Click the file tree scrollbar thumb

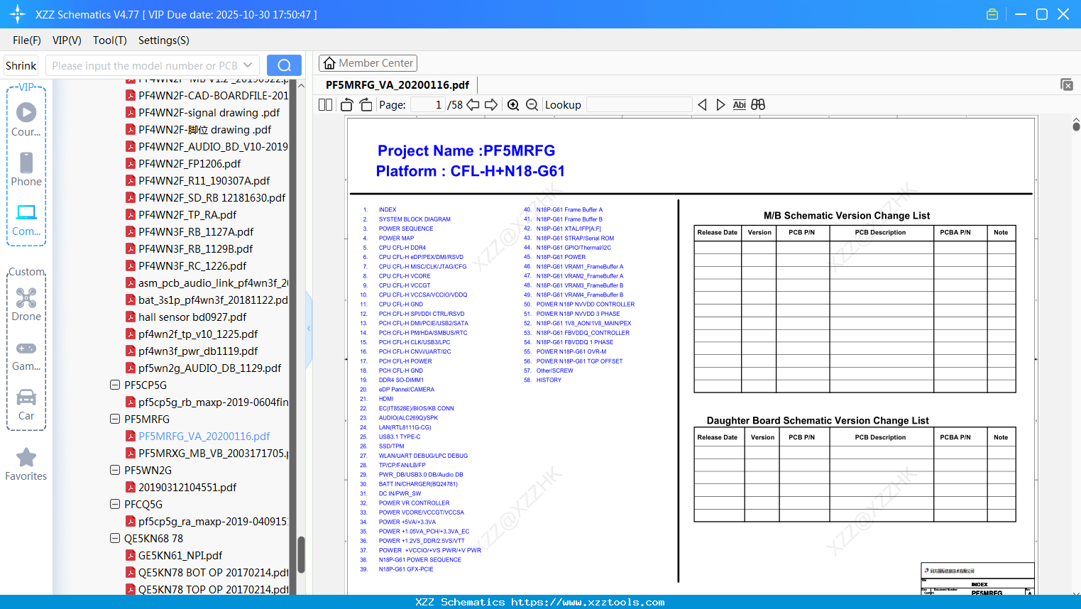pos(301,554)
